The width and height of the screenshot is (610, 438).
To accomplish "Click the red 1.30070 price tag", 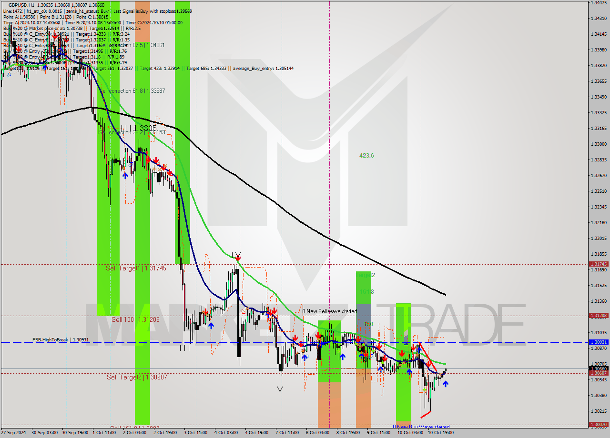I will click(x=599, y=424).
